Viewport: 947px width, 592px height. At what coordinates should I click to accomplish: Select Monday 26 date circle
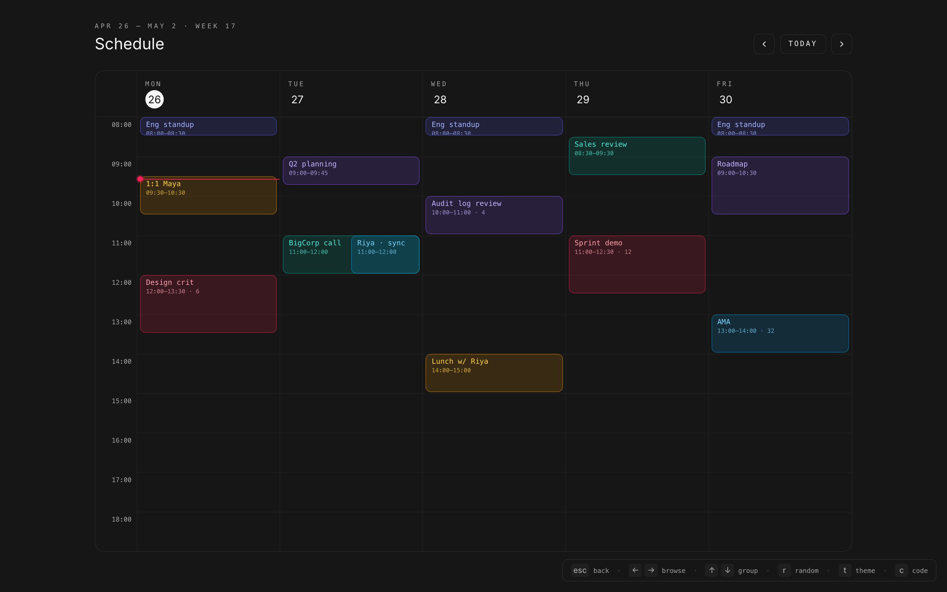coord(154,99)
